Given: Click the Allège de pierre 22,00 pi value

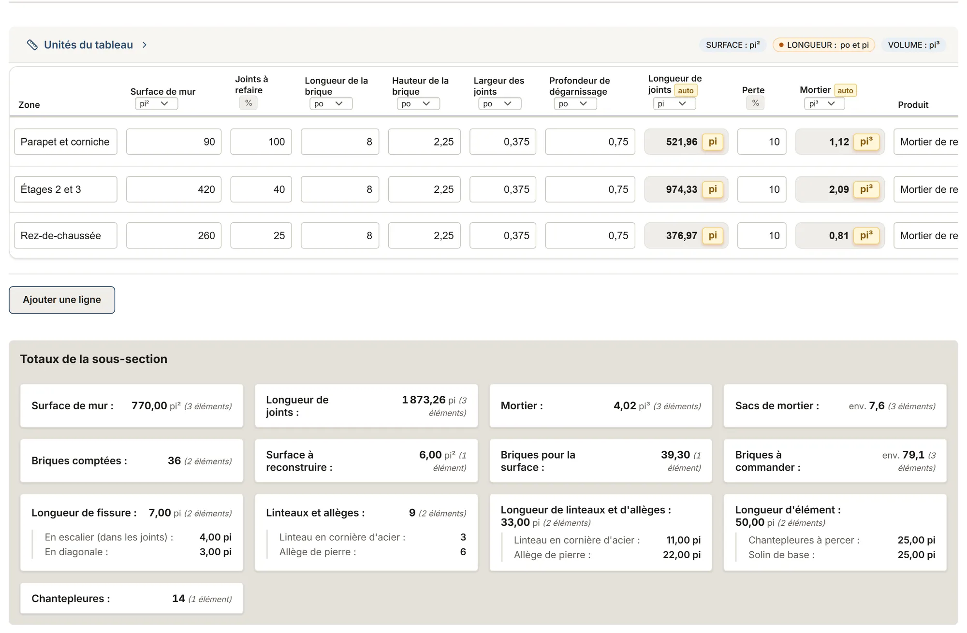Looking at the screenshot, I should (x=682, y=555).
